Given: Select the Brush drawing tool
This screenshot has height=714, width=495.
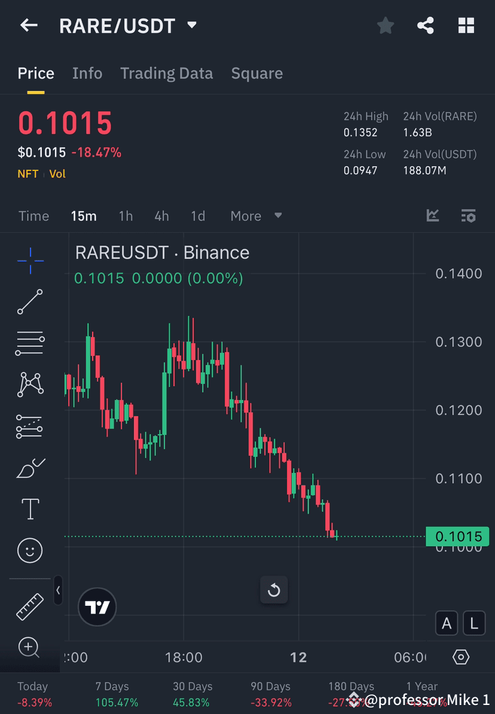Looking at the screenshot, I should click(29, 467).
